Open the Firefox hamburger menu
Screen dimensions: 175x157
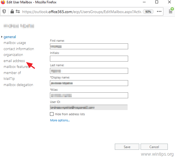click(171, 12)
